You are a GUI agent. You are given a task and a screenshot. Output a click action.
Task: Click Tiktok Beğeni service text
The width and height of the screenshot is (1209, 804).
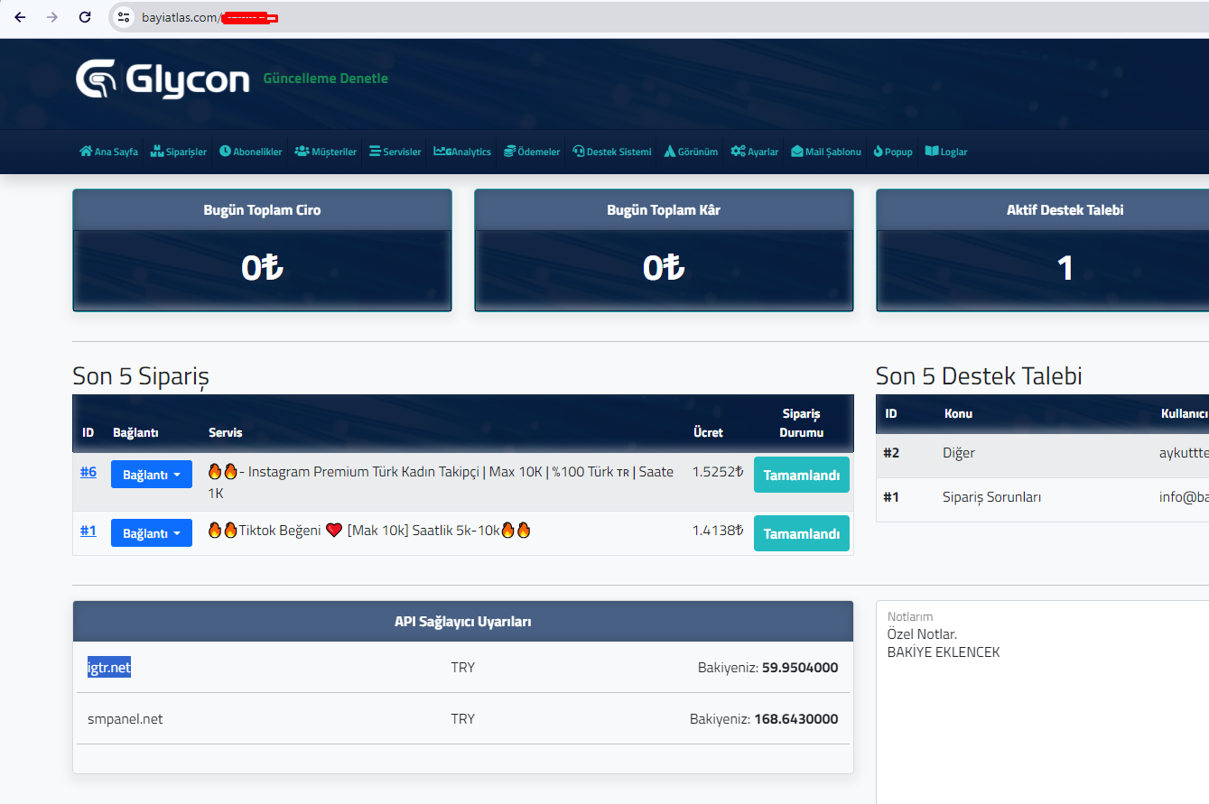[369, 531]
